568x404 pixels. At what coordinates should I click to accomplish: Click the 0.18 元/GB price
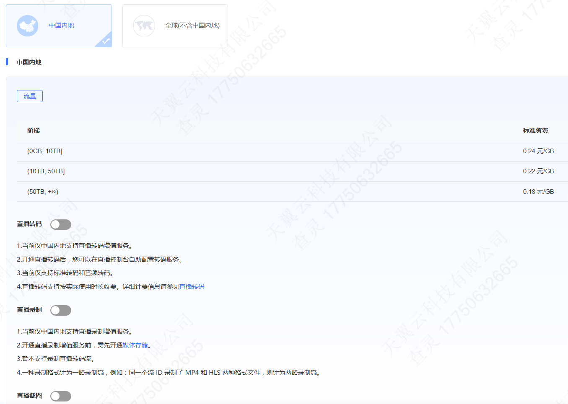538,192
